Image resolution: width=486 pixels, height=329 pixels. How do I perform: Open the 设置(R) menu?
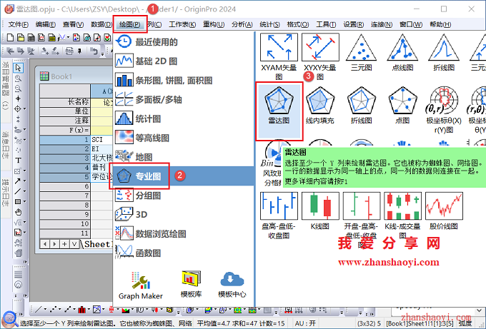click(x=354, y=24)
